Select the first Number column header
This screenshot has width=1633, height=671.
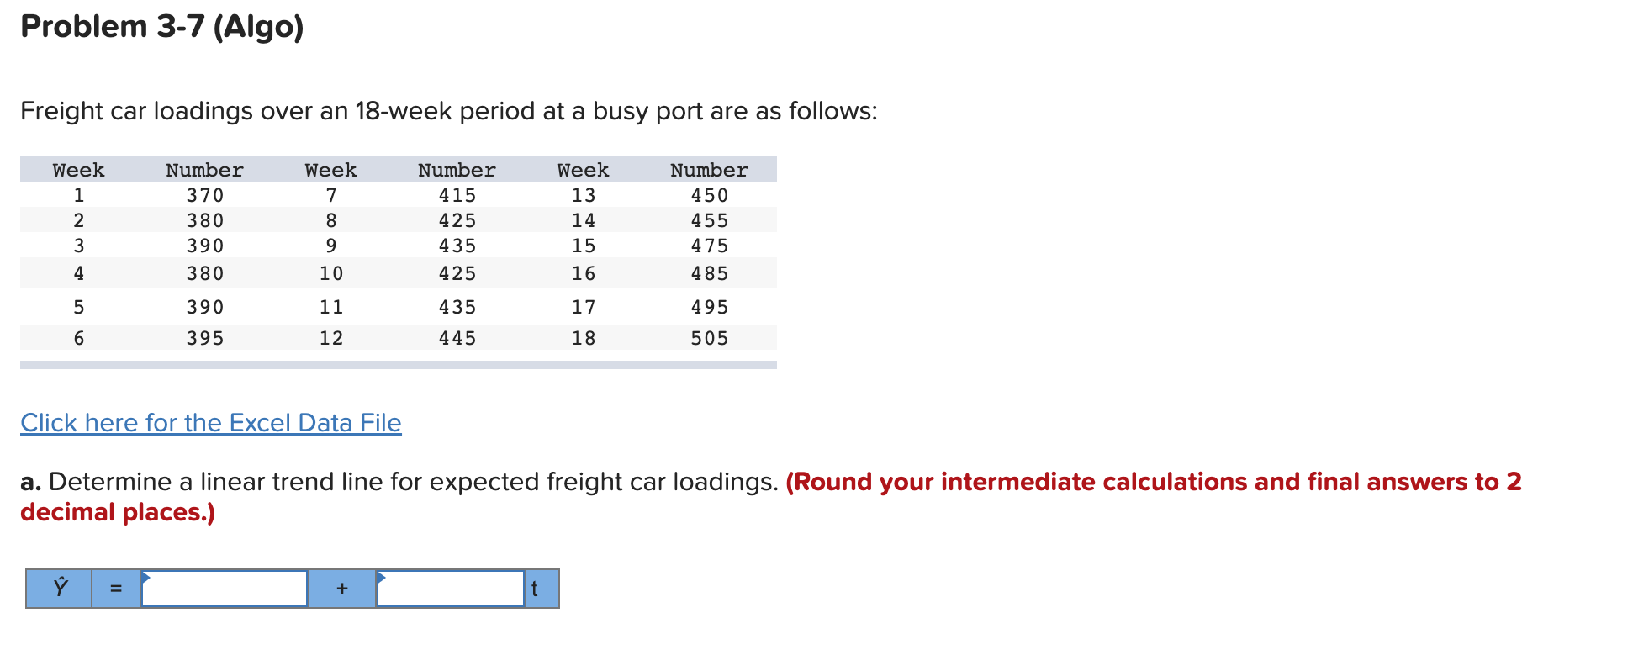pyautogui.click(x=204, y=170)
